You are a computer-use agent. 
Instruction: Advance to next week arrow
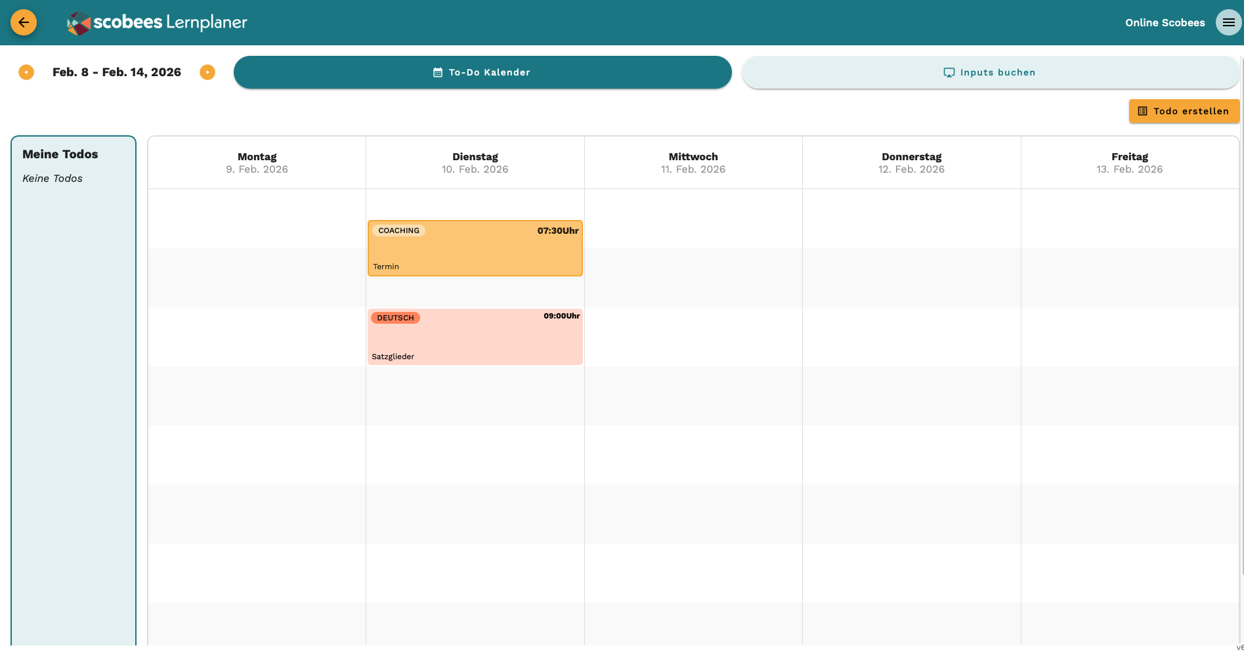tap(207, 72)
